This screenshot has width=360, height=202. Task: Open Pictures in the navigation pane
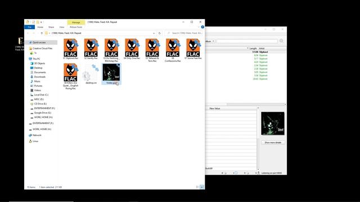(36, 86)
